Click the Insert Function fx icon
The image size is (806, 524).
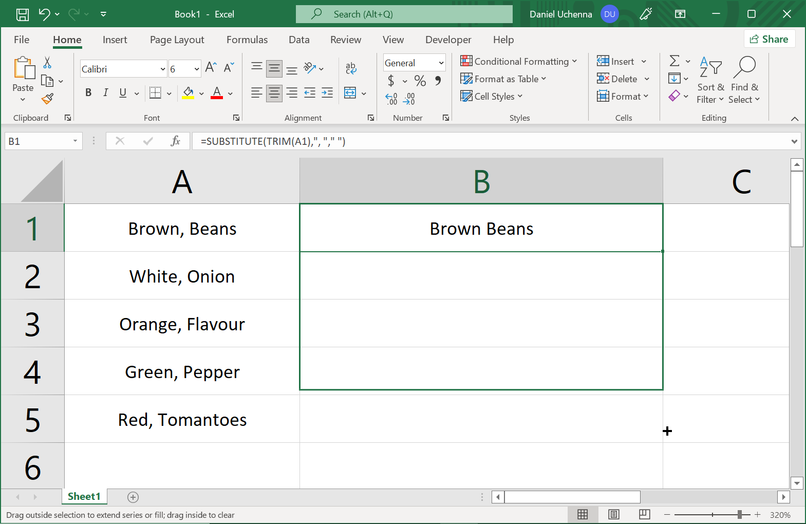(175, 141)
